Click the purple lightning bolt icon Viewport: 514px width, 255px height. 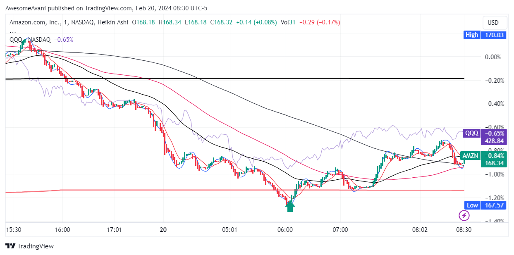(x=464, y=215)
